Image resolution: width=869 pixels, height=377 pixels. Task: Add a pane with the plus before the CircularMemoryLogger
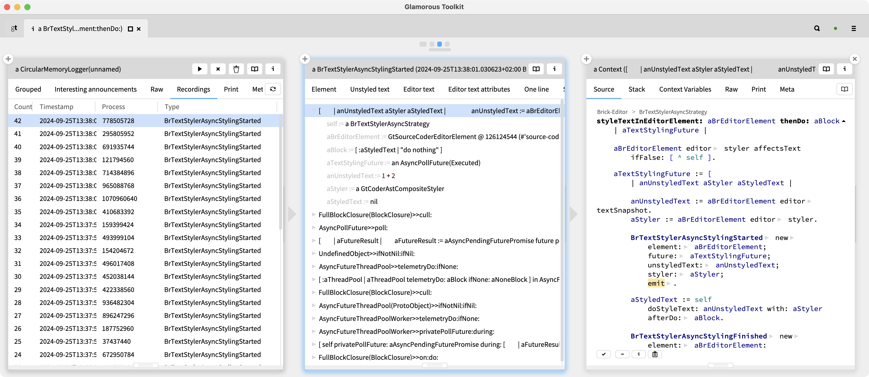pyautogui.click(x=8, y=59)
